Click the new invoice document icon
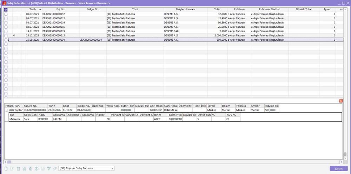Screen dimensions: 351x174 point(6,168)
